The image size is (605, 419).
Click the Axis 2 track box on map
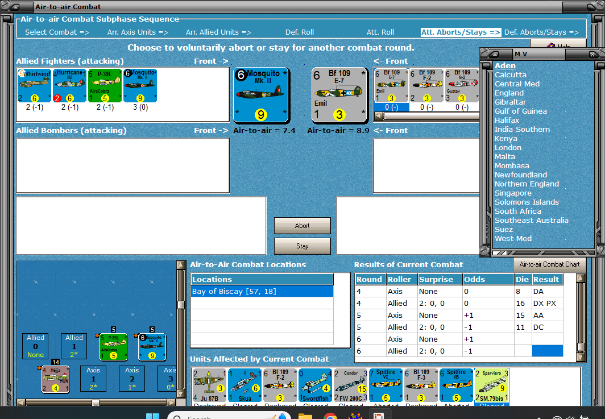tap(132, 379)
